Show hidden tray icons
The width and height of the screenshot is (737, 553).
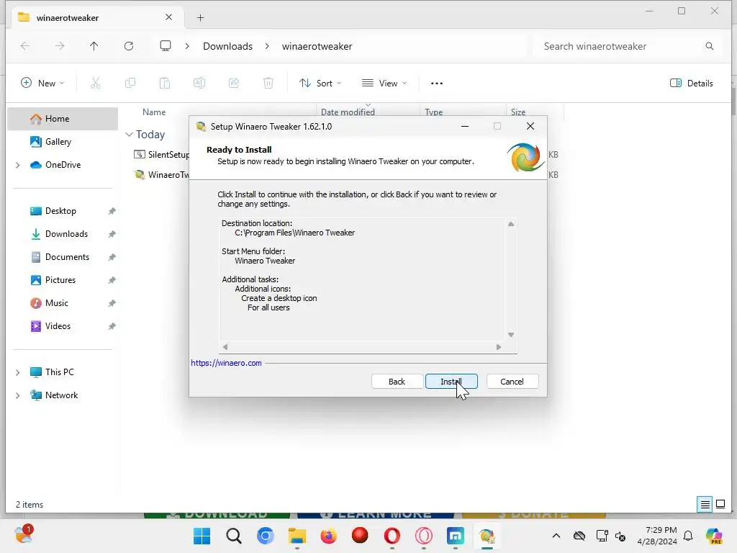point(556,536)
